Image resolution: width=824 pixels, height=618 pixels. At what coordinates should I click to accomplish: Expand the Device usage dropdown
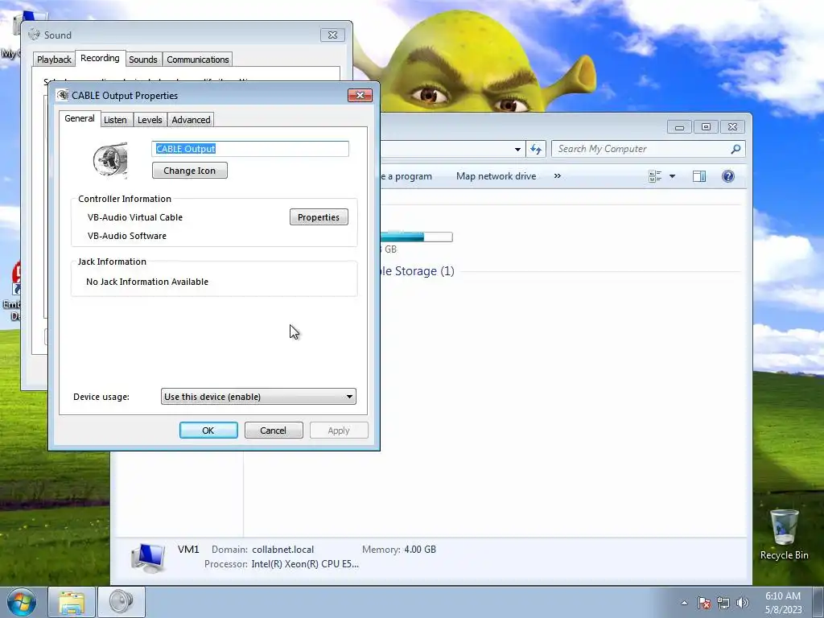tap(258, 397)
